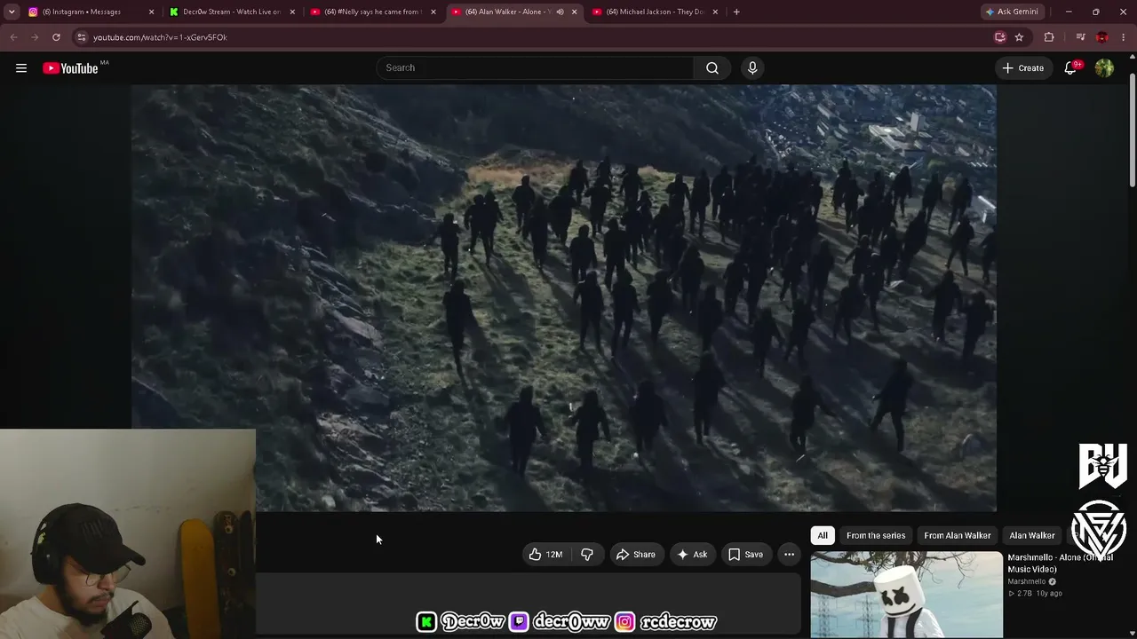Go forward in browser history
This screenshot has width=1137, height=639.
(35, 37)
